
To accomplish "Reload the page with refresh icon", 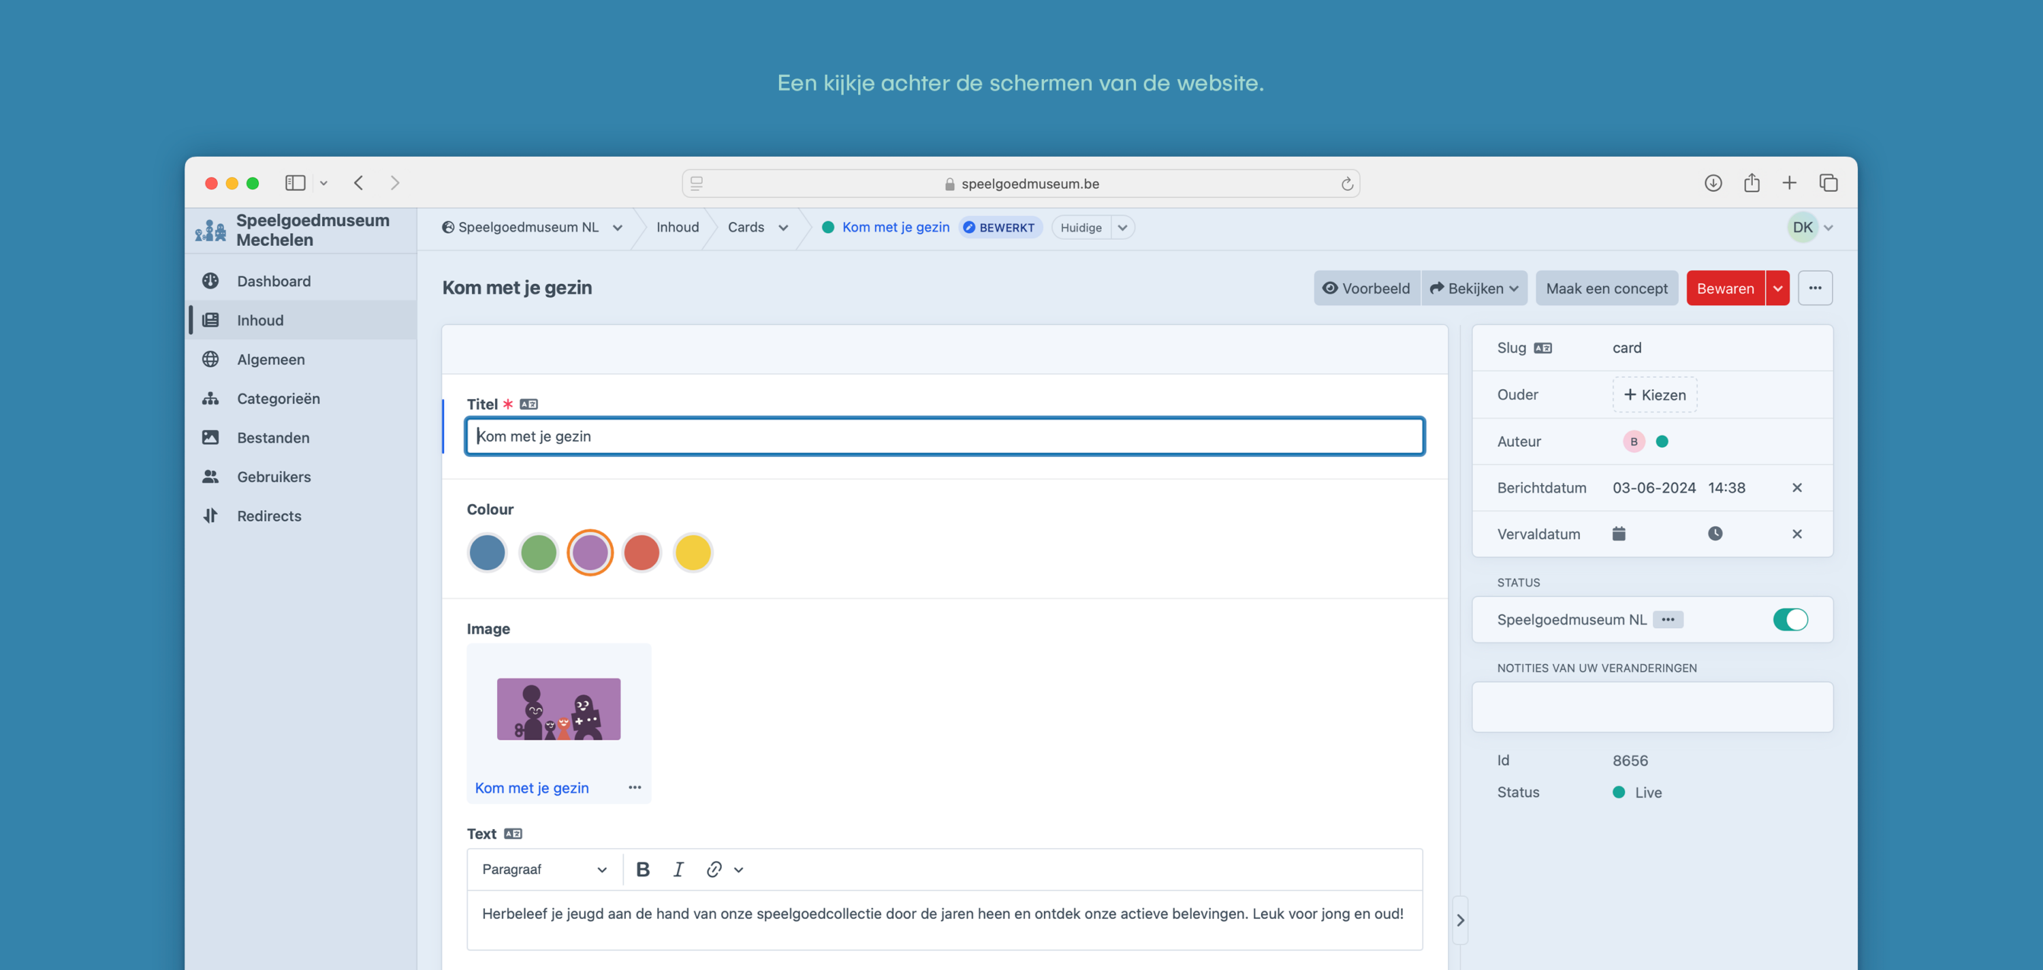I will tap(1346, 184).
